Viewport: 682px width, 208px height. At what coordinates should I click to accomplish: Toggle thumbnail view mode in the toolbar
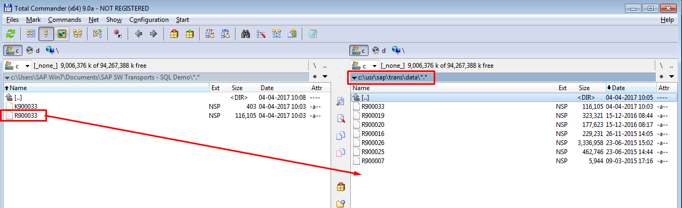point(62,34)
